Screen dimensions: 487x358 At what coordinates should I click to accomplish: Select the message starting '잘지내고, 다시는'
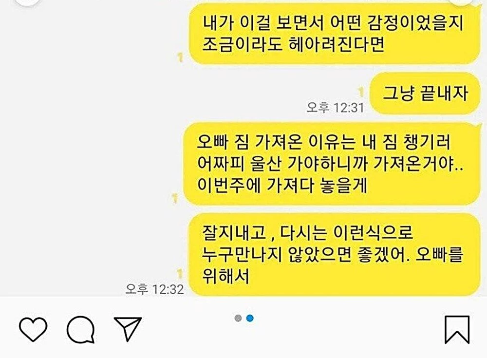[335, 255]
